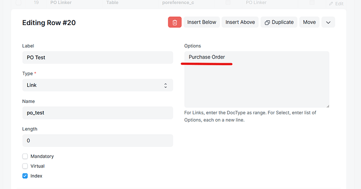Enable the Virtual checkbox
The width and height of the screenshot is (361, 189).
point(25,166)
